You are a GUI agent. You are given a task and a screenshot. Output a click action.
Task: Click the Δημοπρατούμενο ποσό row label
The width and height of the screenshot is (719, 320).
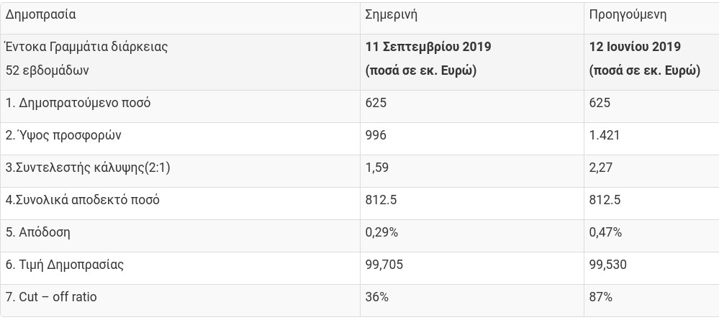point(78,103)
